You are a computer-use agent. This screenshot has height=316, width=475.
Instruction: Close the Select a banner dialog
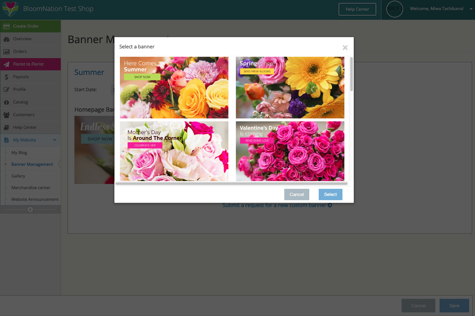coord(345,48)
